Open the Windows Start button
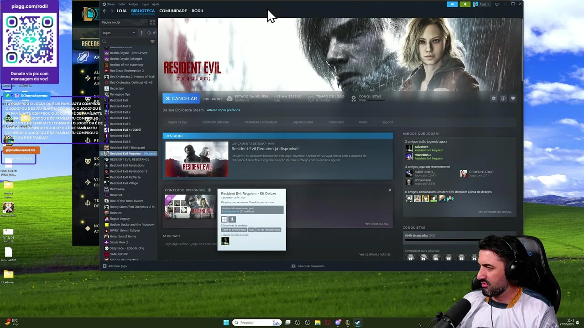Image resolution: width=584 pixels, height=328 pixels. (x=226, y=323)
